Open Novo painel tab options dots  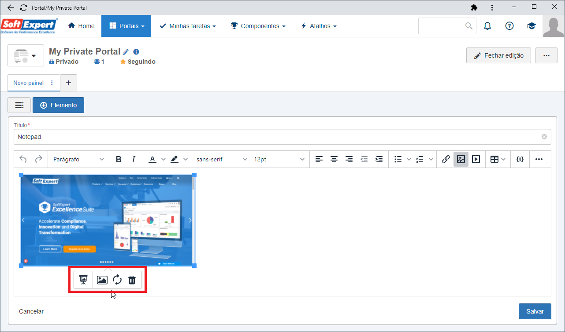(52, 83)
